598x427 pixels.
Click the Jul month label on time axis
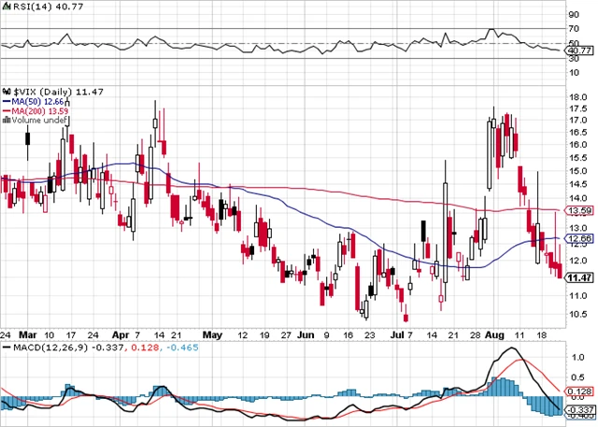(399, 333)
